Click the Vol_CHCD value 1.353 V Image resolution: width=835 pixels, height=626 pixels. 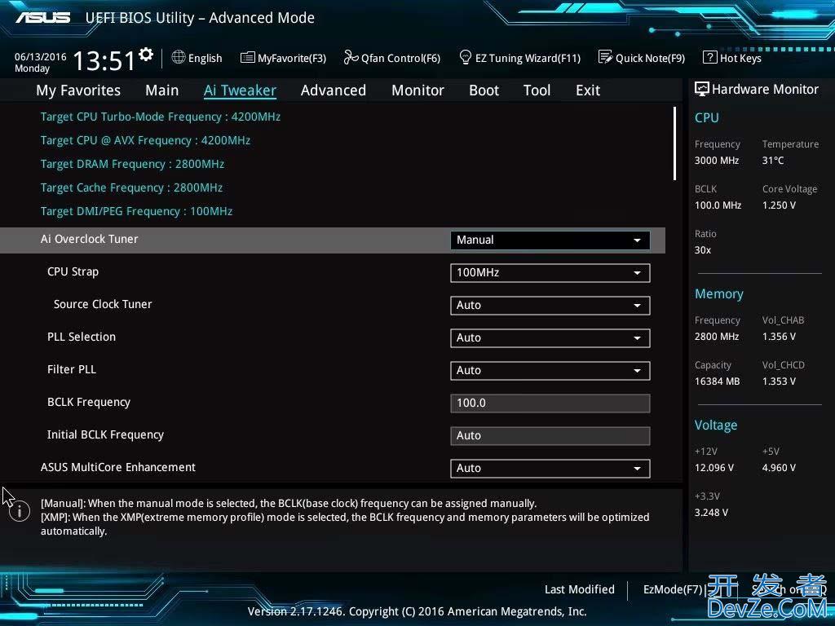tap(779, 381)
